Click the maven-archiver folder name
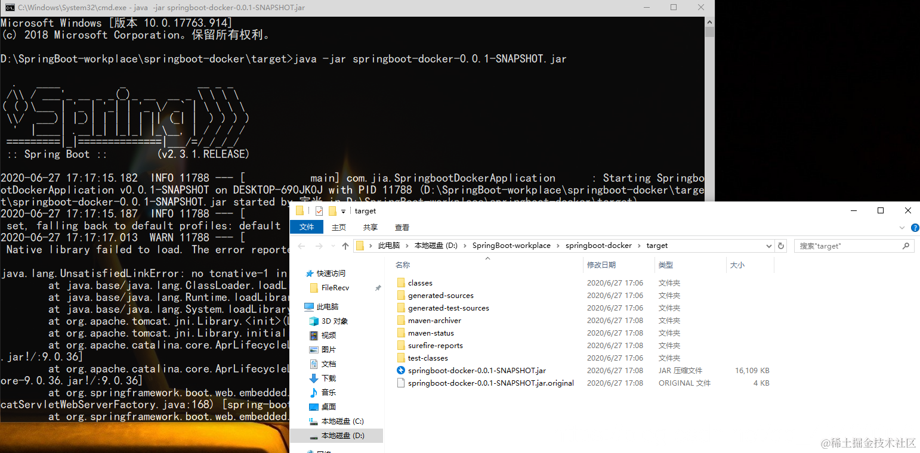The width and height of the screenshot is (920, 453). click(434, 321)
